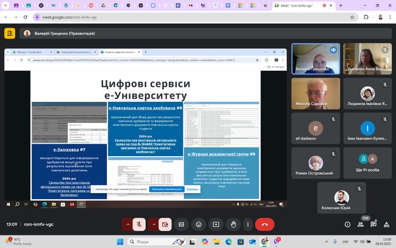The width and height of the screenshot is (396, 248).
Task: Toggle closed captions button
Action: tap(181, 224)
